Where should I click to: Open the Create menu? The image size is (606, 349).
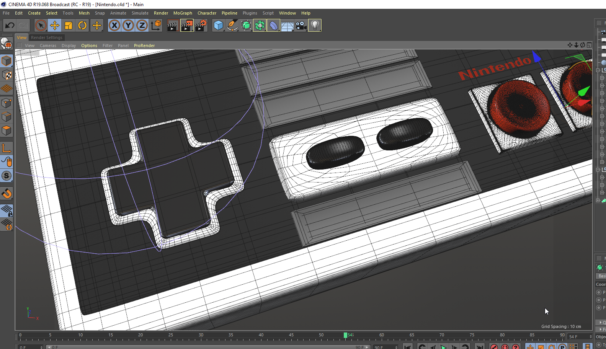click(34, 13)
